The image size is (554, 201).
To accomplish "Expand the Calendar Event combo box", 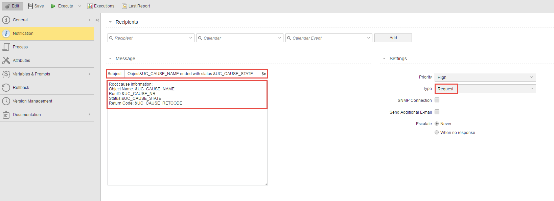I will (368, 38).
